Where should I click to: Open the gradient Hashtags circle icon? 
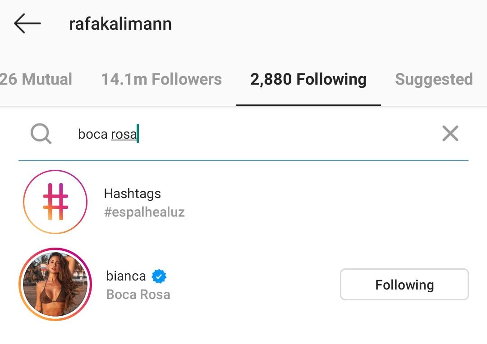point(55,202)
